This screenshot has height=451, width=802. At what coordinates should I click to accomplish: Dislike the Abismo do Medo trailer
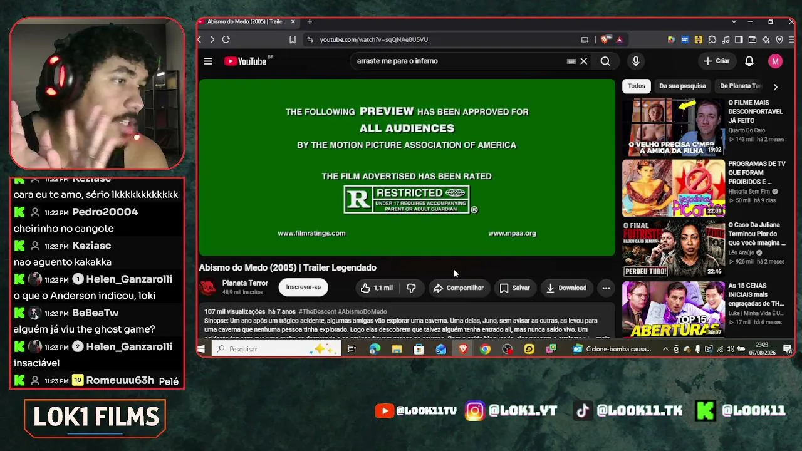coord(411,288)
